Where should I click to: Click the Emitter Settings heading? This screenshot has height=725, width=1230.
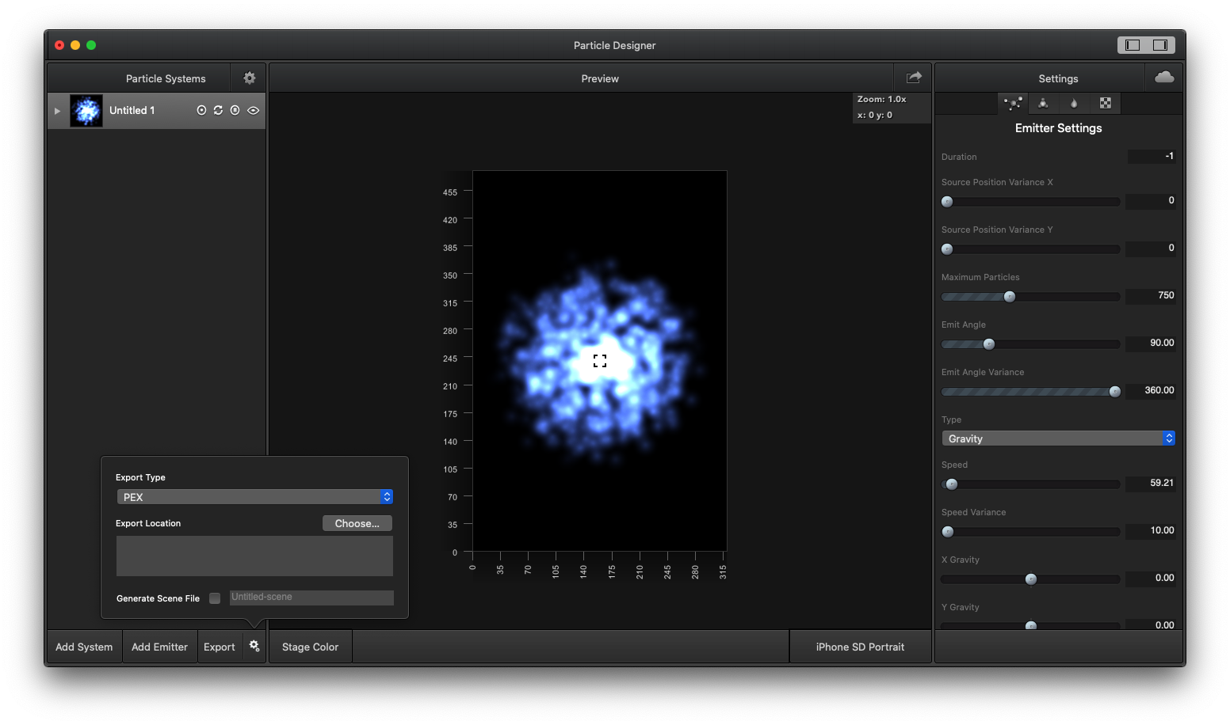[1058, 128]
